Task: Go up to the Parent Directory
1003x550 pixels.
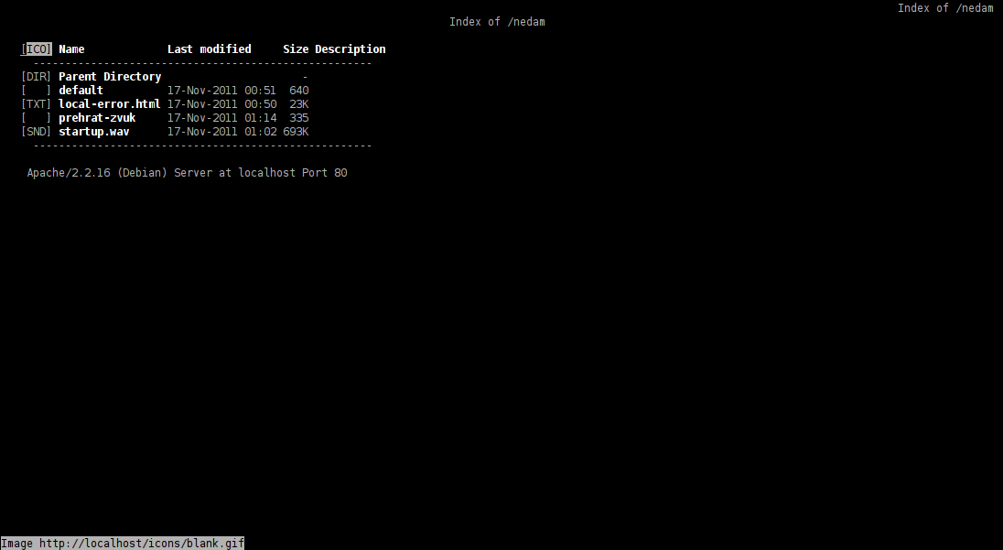Action: pyautogui.click(x=110, y=77)
